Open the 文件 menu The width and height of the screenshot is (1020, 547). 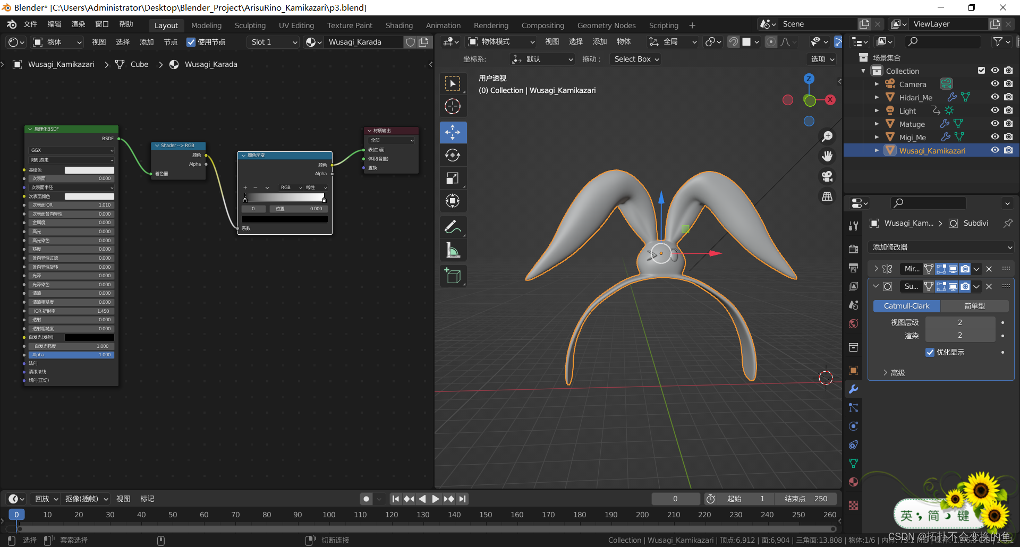click(30, 24)
